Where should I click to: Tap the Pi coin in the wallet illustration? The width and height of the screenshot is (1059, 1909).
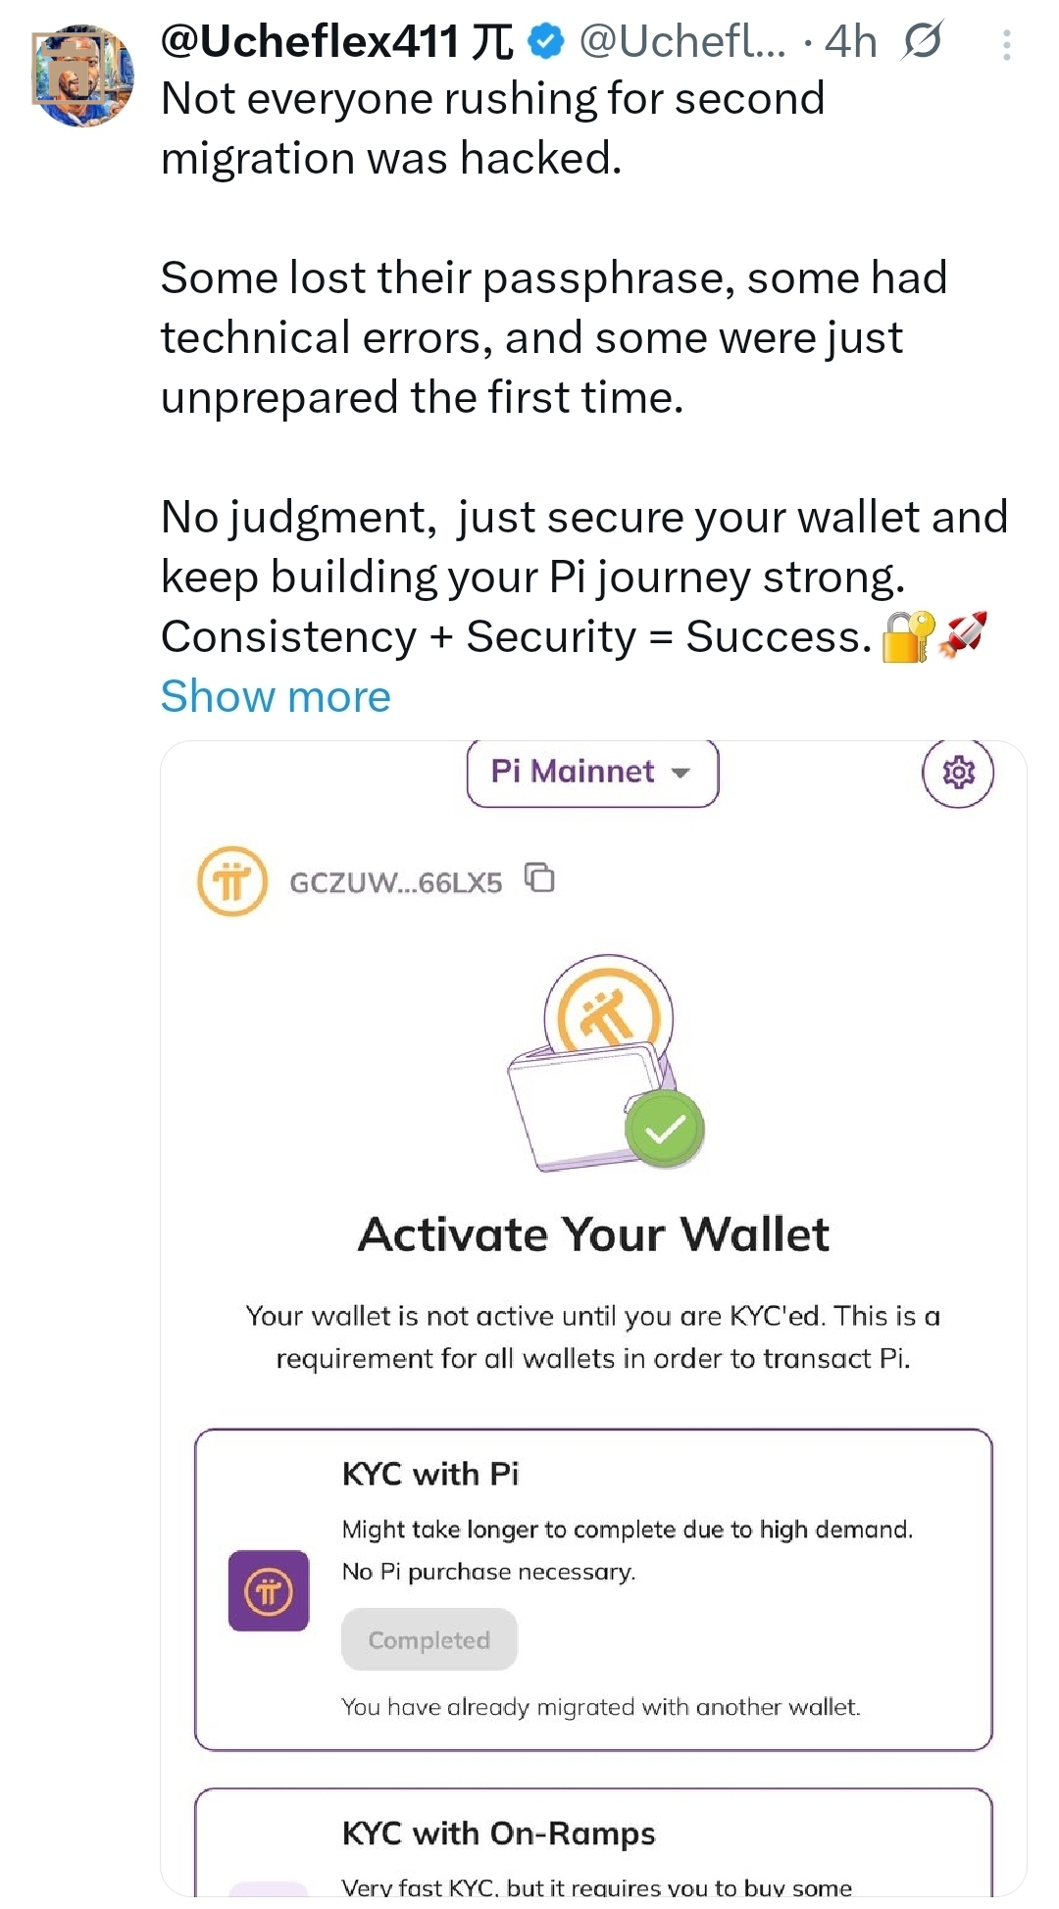(x=608, y=1014)
